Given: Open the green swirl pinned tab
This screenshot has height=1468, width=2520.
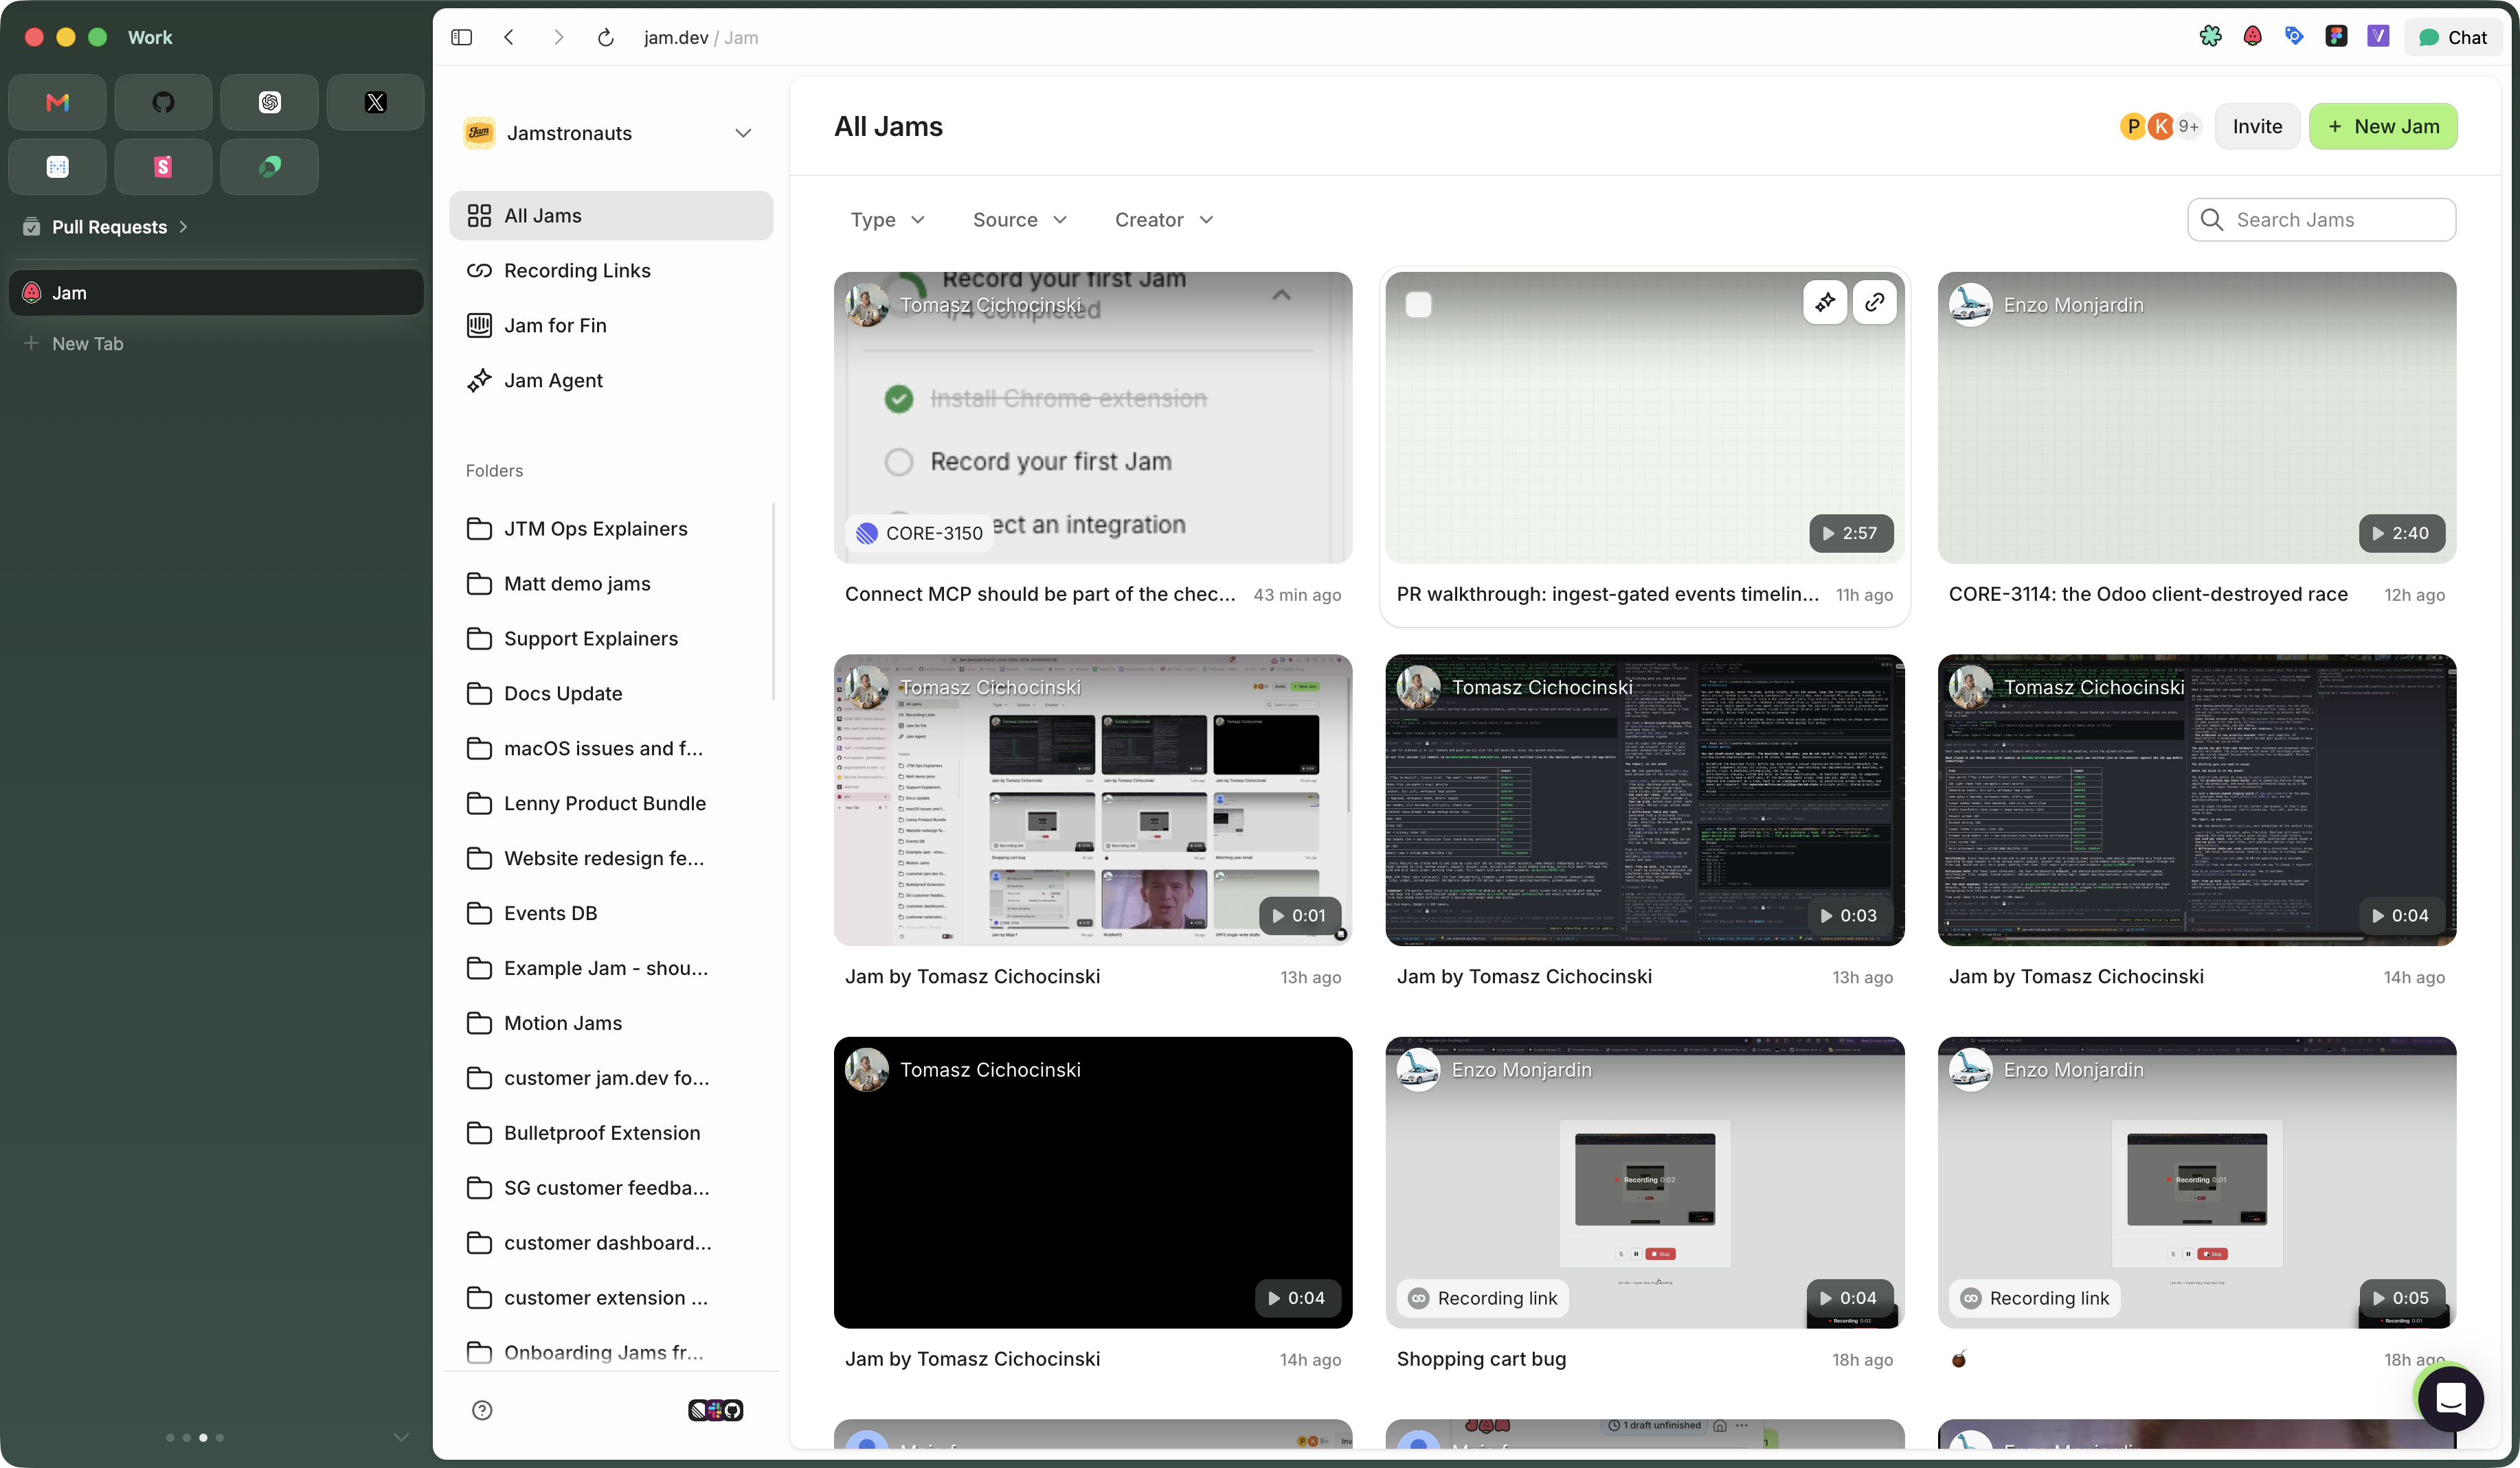Looking at the screenshot, I should (x=269, y=166).
